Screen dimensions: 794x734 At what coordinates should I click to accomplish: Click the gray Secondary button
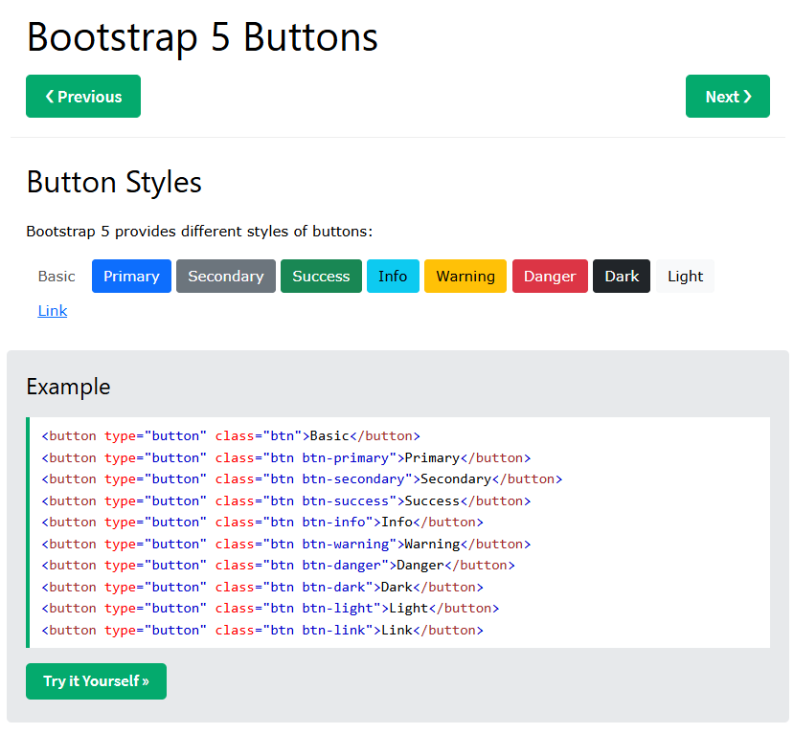(226, 277)
